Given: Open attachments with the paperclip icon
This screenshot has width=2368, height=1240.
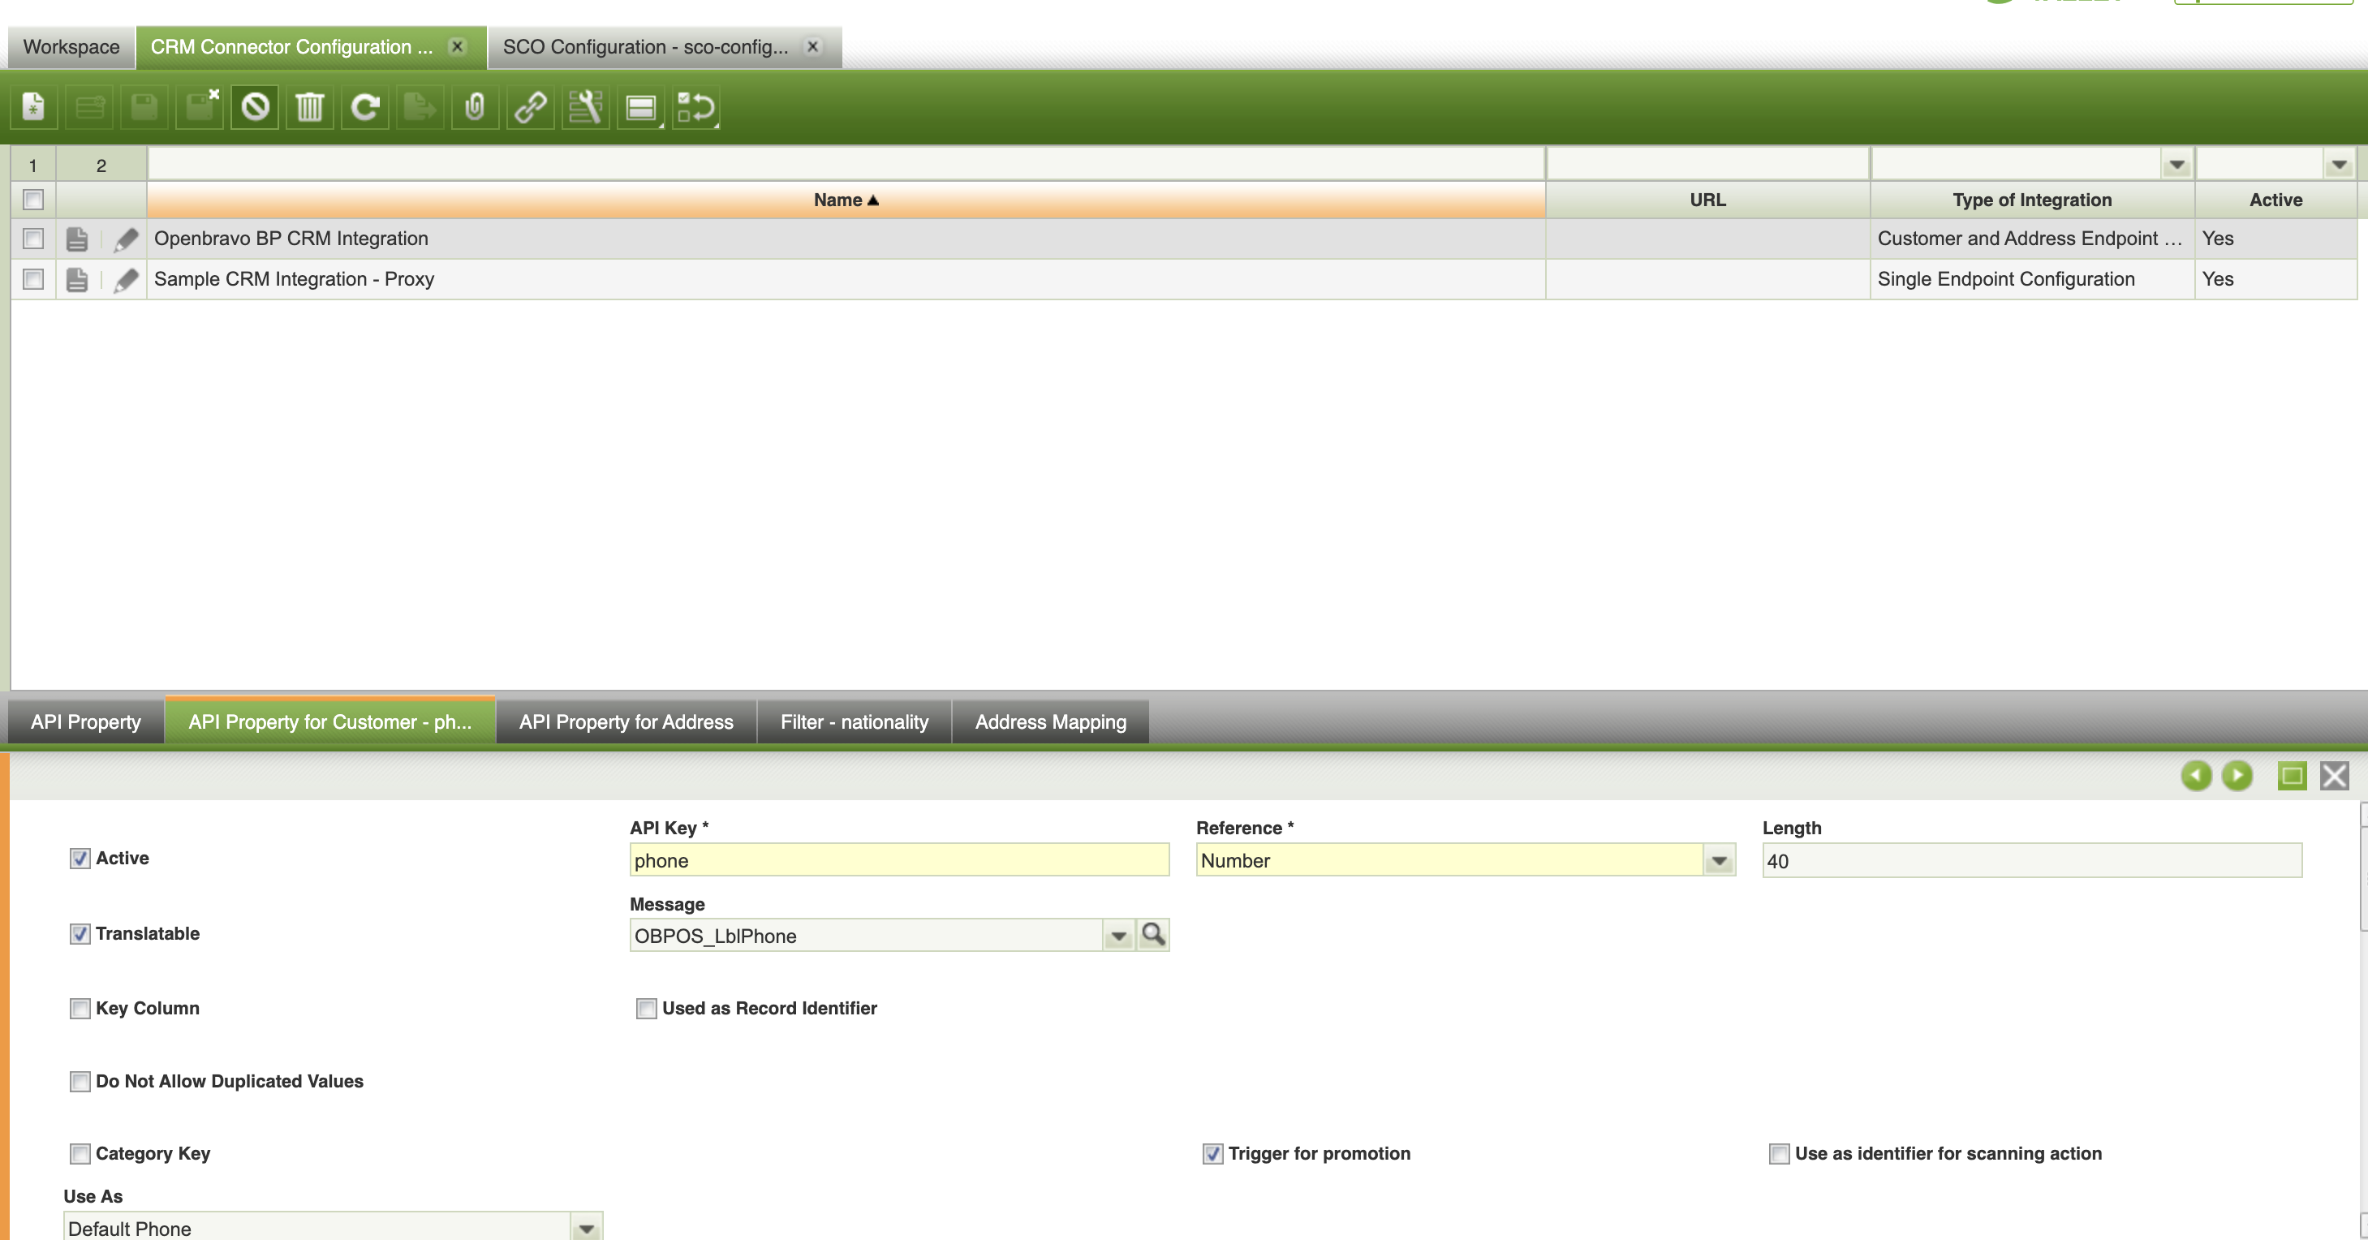Looking at the screenshot, I should point(476,108).
